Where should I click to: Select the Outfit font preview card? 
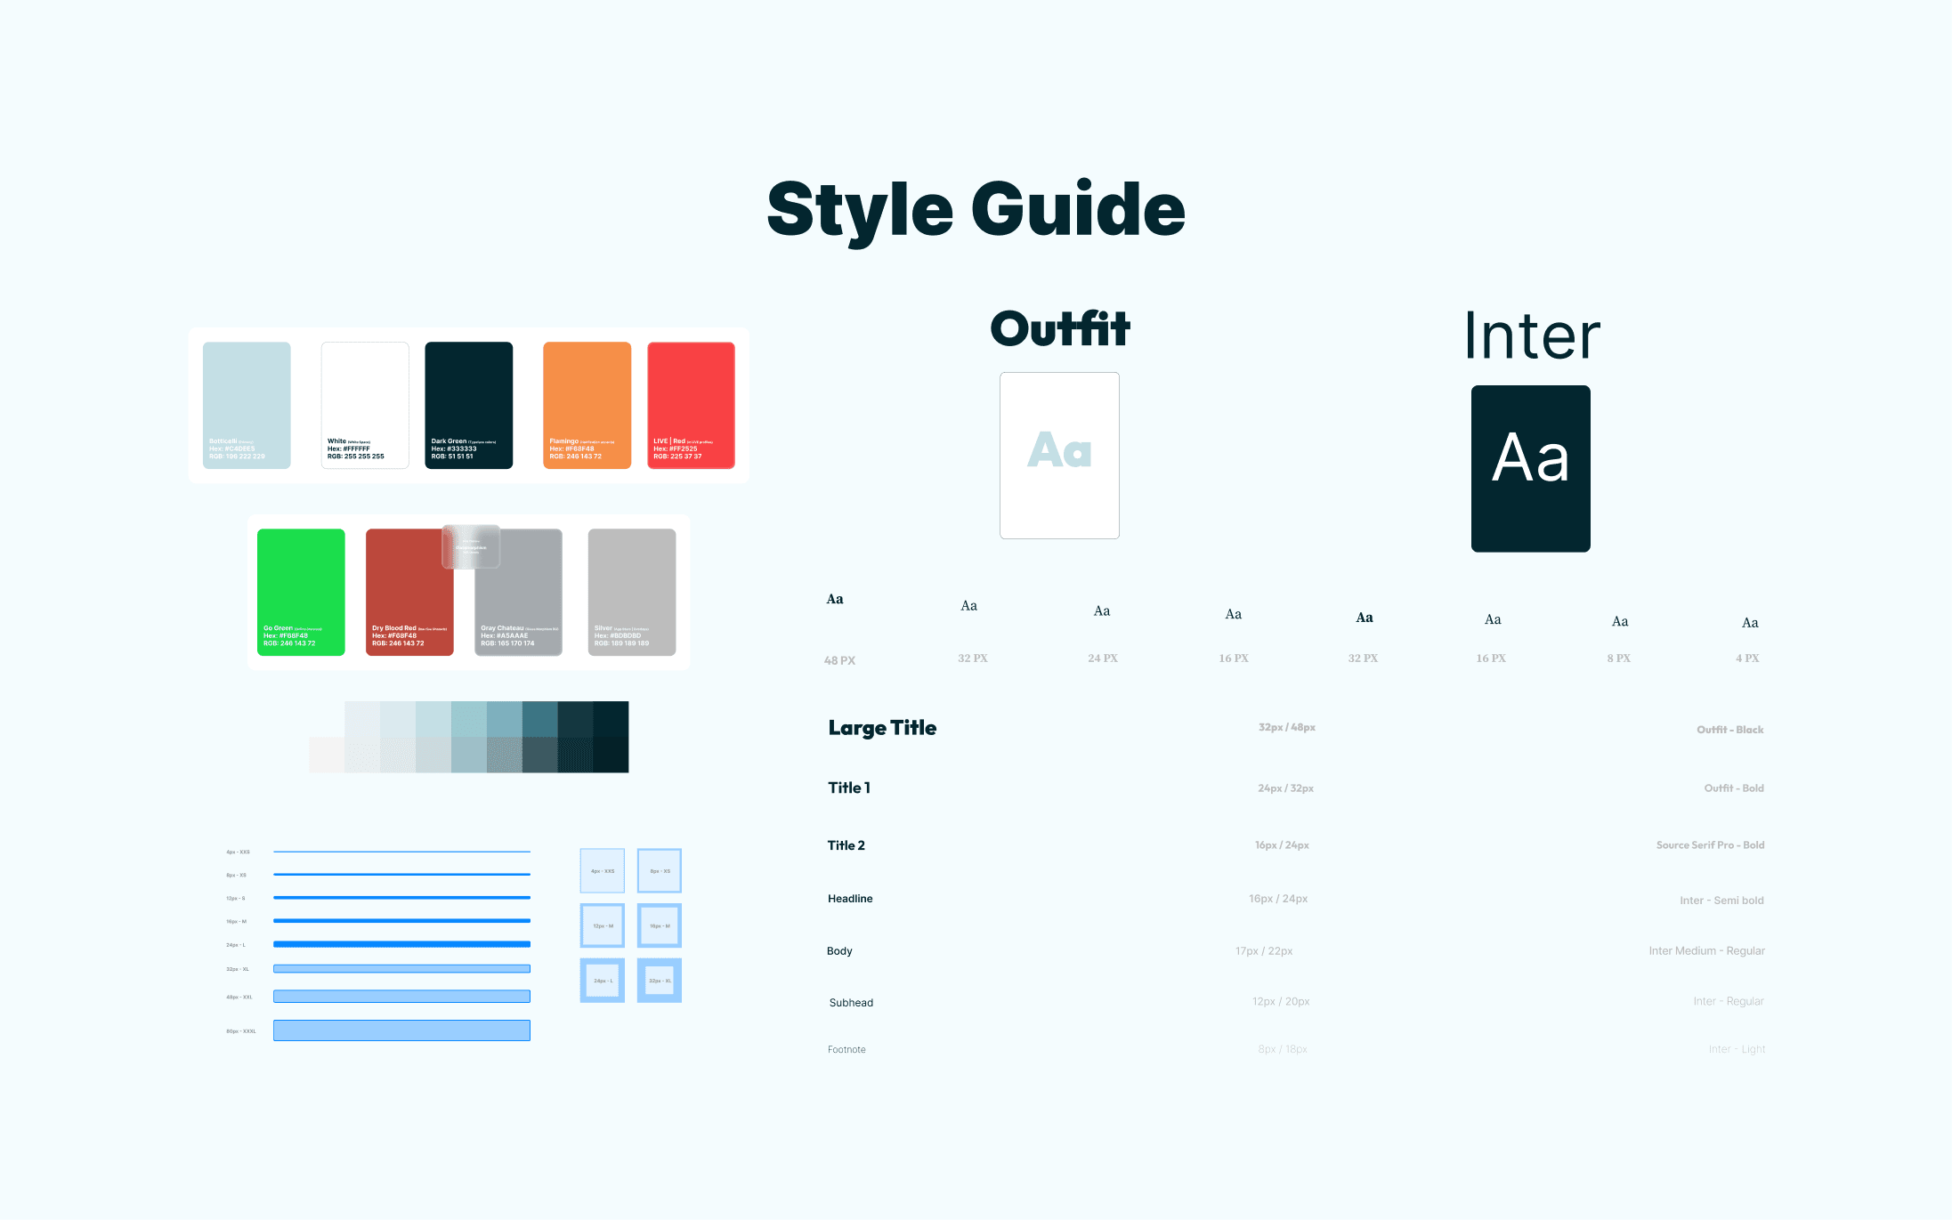(x=1059, y=455)
